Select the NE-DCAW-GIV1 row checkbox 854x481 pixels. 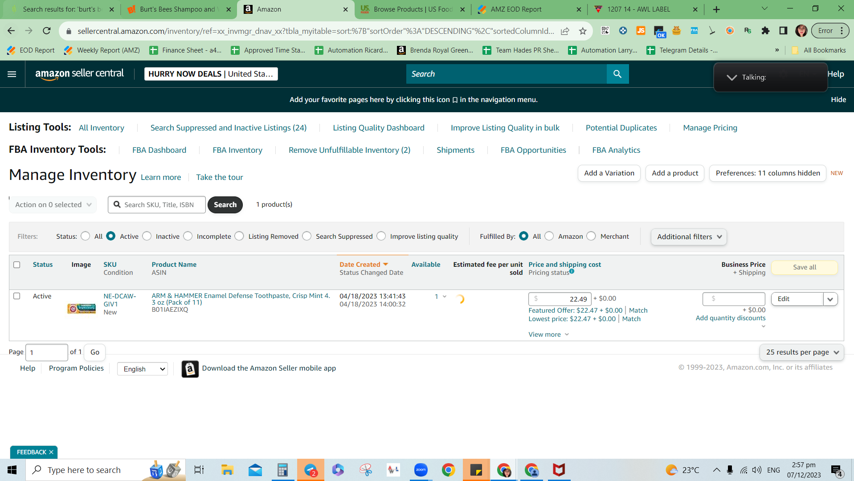[x=17, y=296]
